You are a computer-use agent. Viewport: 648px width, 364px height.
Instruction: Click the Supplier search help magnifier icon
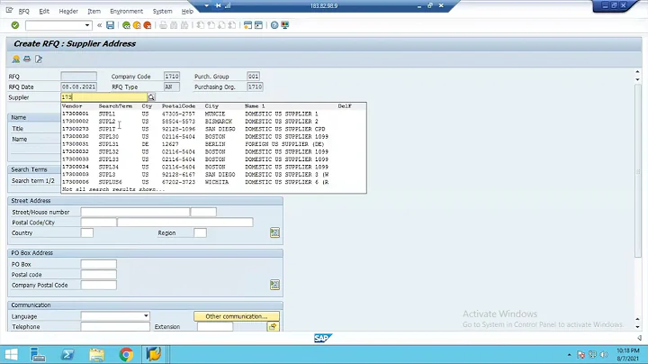(x=151, y=97)
